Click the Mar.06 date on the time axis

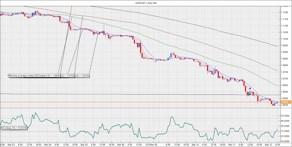click(x=121, y=145)
